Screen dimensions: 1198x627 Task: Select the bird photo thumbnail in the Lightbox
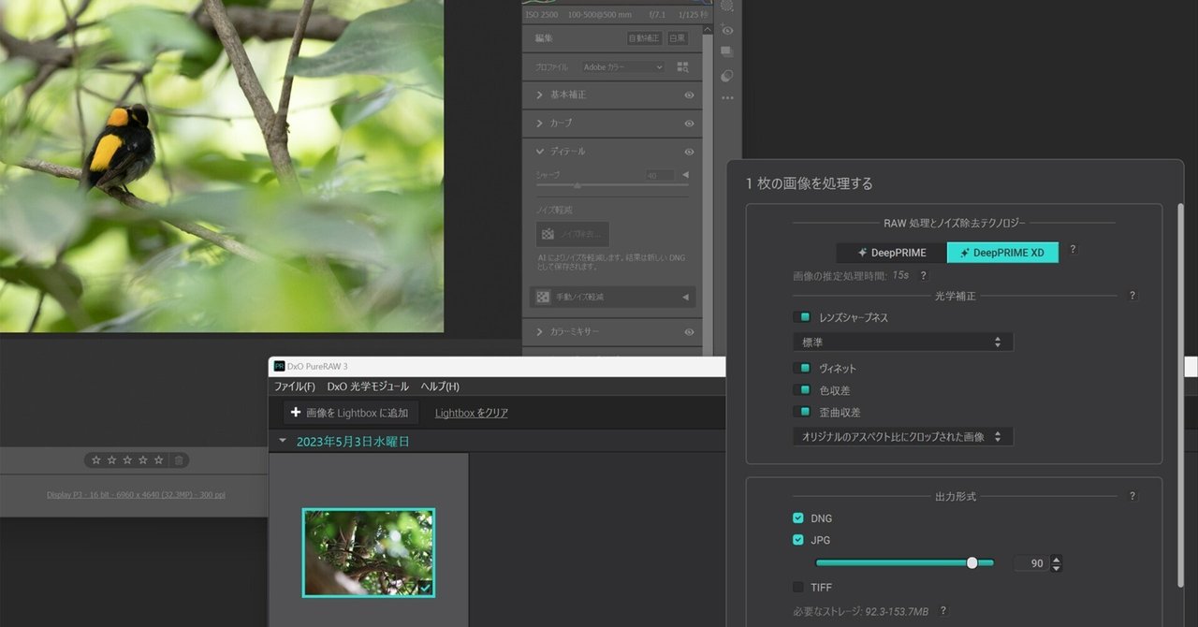pyautogui.click(x=367, y=552)
